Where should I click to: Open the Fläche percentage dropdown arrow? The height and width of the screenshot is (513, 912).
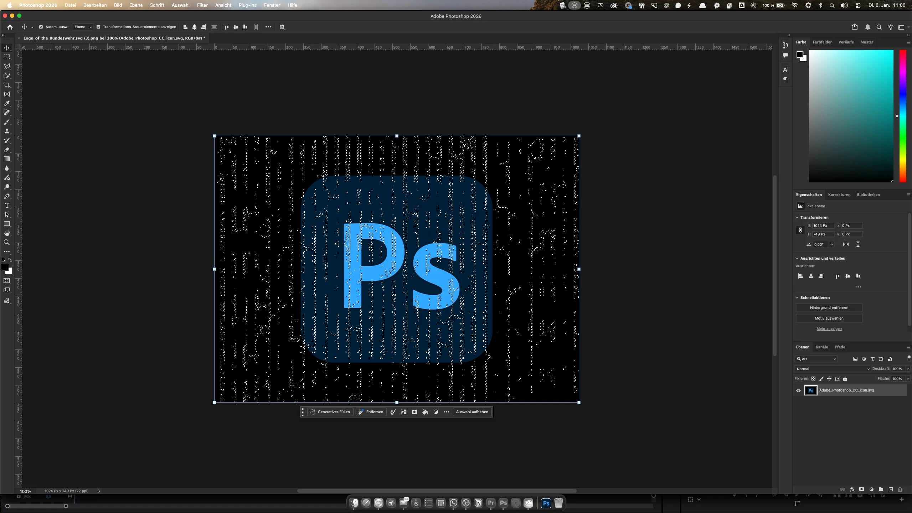(908, 379)
